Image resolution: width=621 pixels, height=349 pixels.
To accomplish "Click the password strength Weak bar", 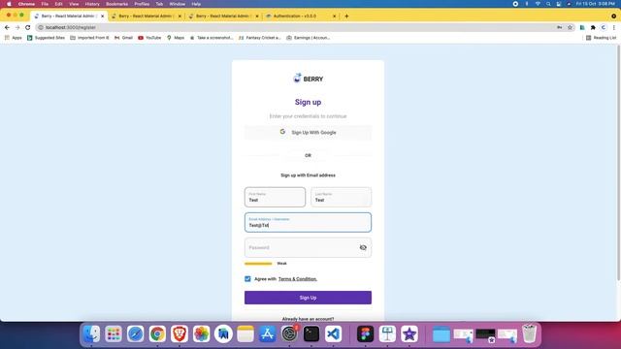I will [x=258, y=264].
